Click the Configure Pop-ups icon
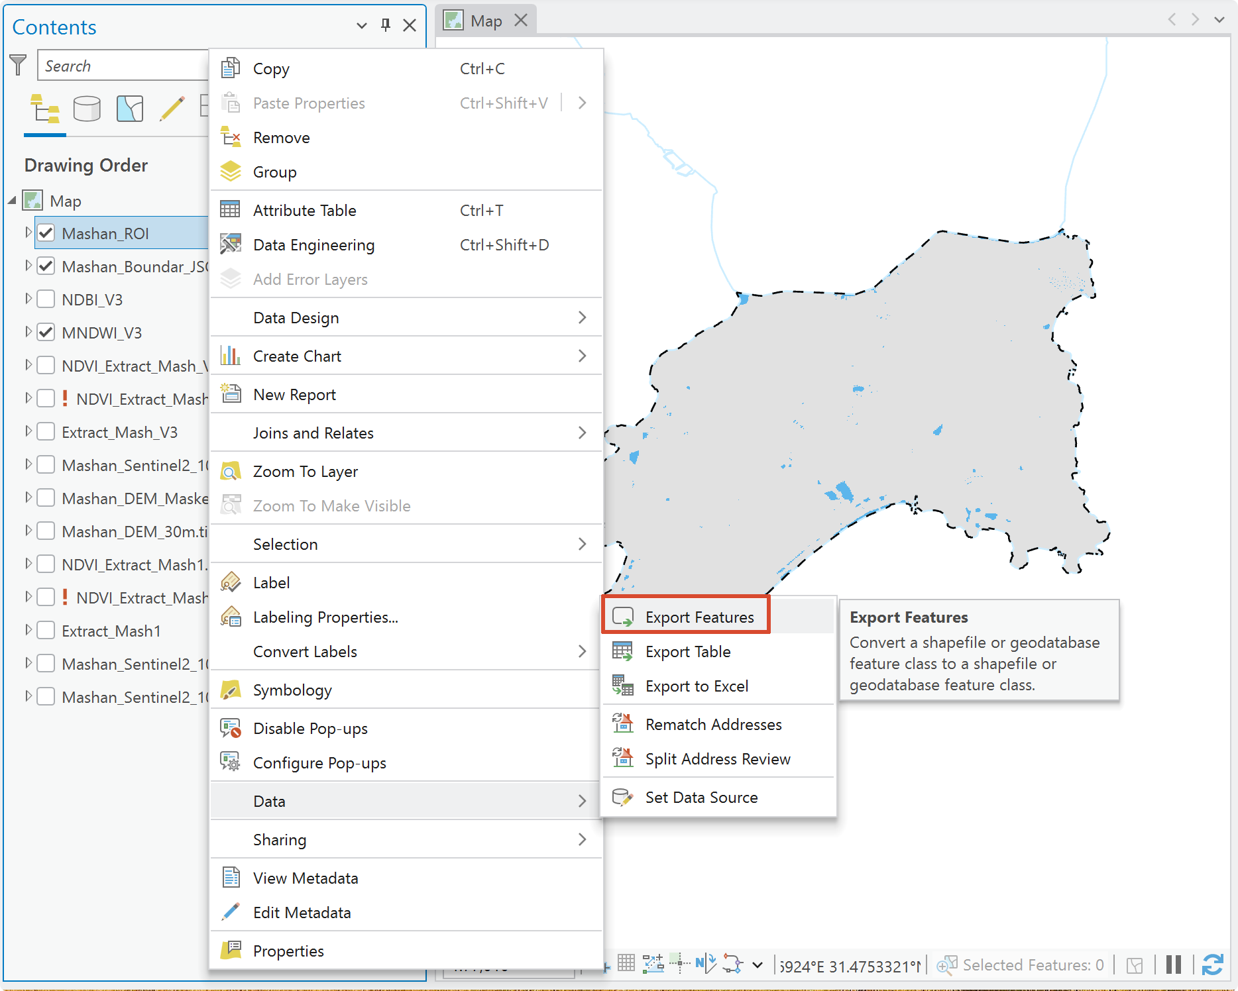The image size is (1238, 991). pyautogui.click(x=230, y=762)
